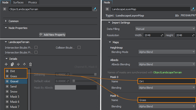Select the Node tab in left panel
196x110 pixels.
click(x=5, y=3)
